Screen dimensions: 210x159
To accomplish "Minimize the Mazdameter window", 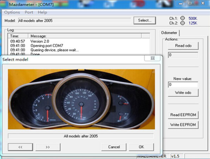I will click(x=181, y=4).
